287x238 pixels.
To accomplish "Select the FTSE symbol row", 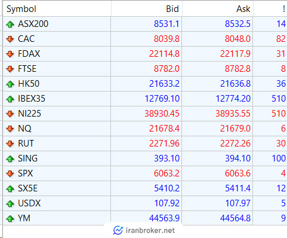I will coord(145,69).
